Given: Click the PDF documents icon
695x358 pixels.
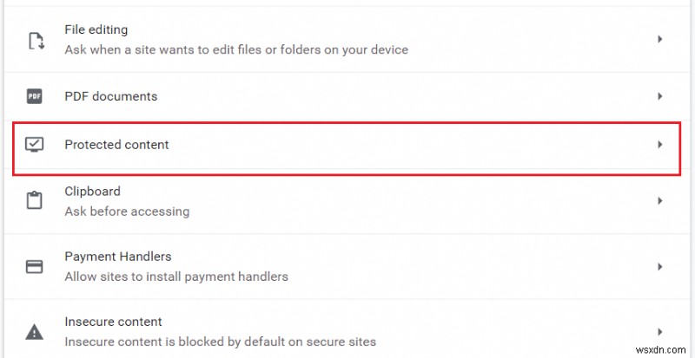Looking at the screenshot, I should click(35, 96).
